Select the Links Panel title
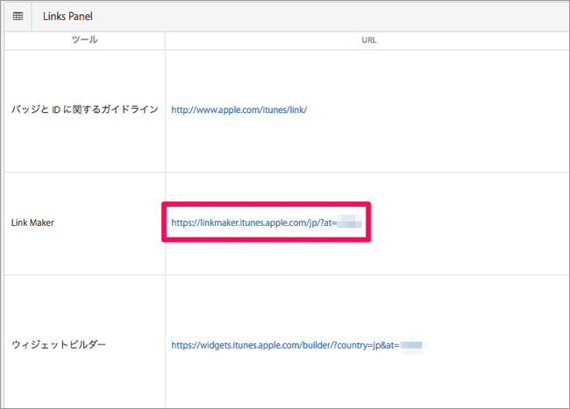The image size is (570, 409). [x=68, y=16]
